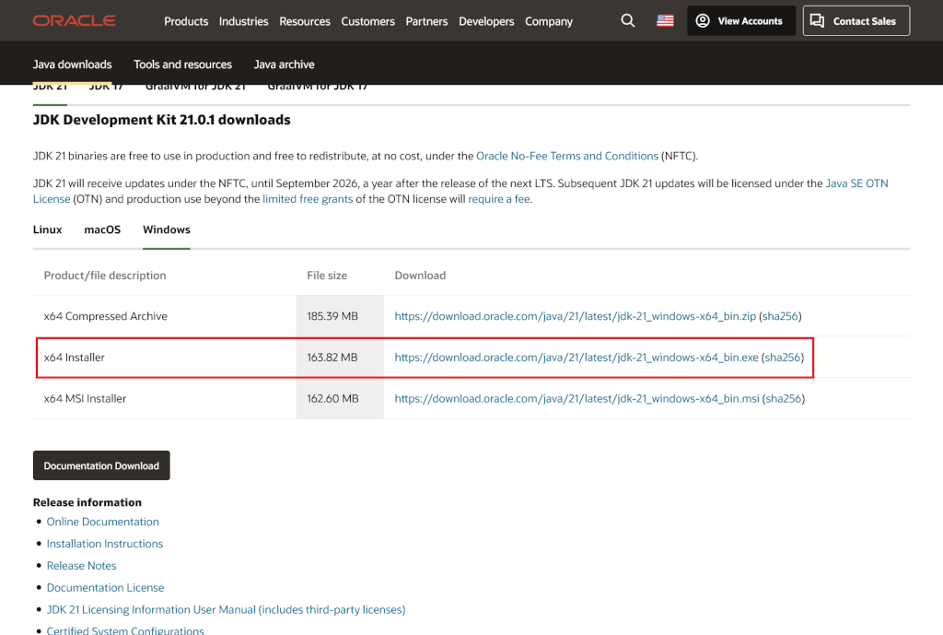Screen dimensions: 943x635
Task: Download the windows-x64_bin.msi installer link
Action: [x=576, y=398]
